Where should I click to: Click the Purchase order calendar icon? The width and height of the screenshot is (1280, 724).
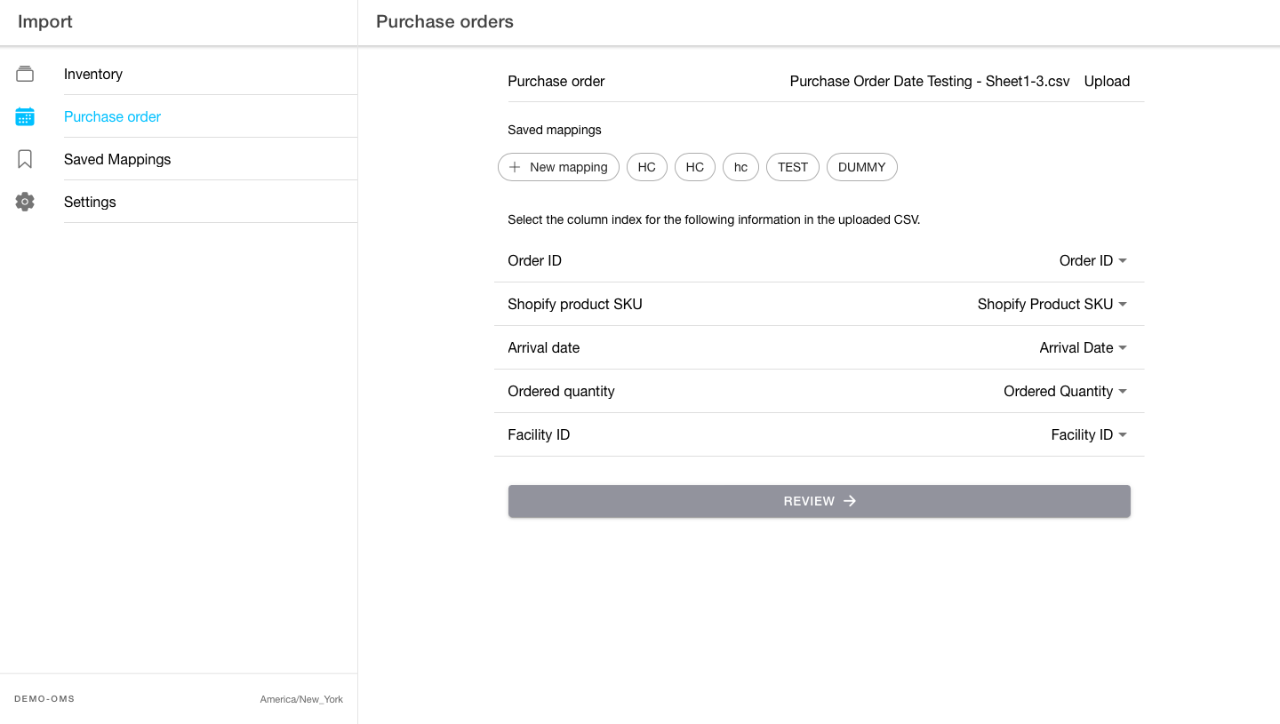[25, 116]
